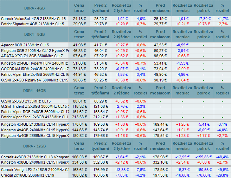Screen dimensions: 231x178
Task: Click the current price '29,98 €'
Action: [79, 24]
